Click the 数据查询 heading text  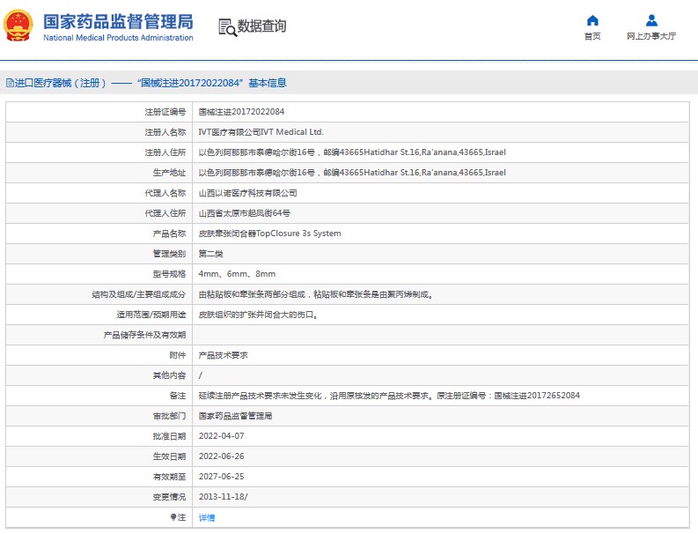click(261, 26)
